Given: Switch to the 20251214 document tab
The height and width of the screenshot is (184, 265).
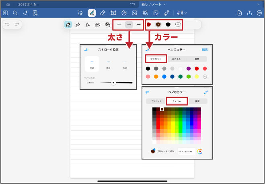Looking at the screenshot, I should click(27, 4).
